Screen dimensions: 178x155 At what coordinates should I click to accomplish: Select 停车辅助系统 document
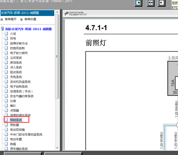coord(19,149)
